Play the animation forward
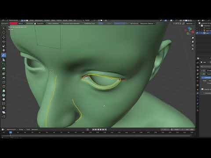The width and height of the screenshot is (211, 158). tap(101, 129)
